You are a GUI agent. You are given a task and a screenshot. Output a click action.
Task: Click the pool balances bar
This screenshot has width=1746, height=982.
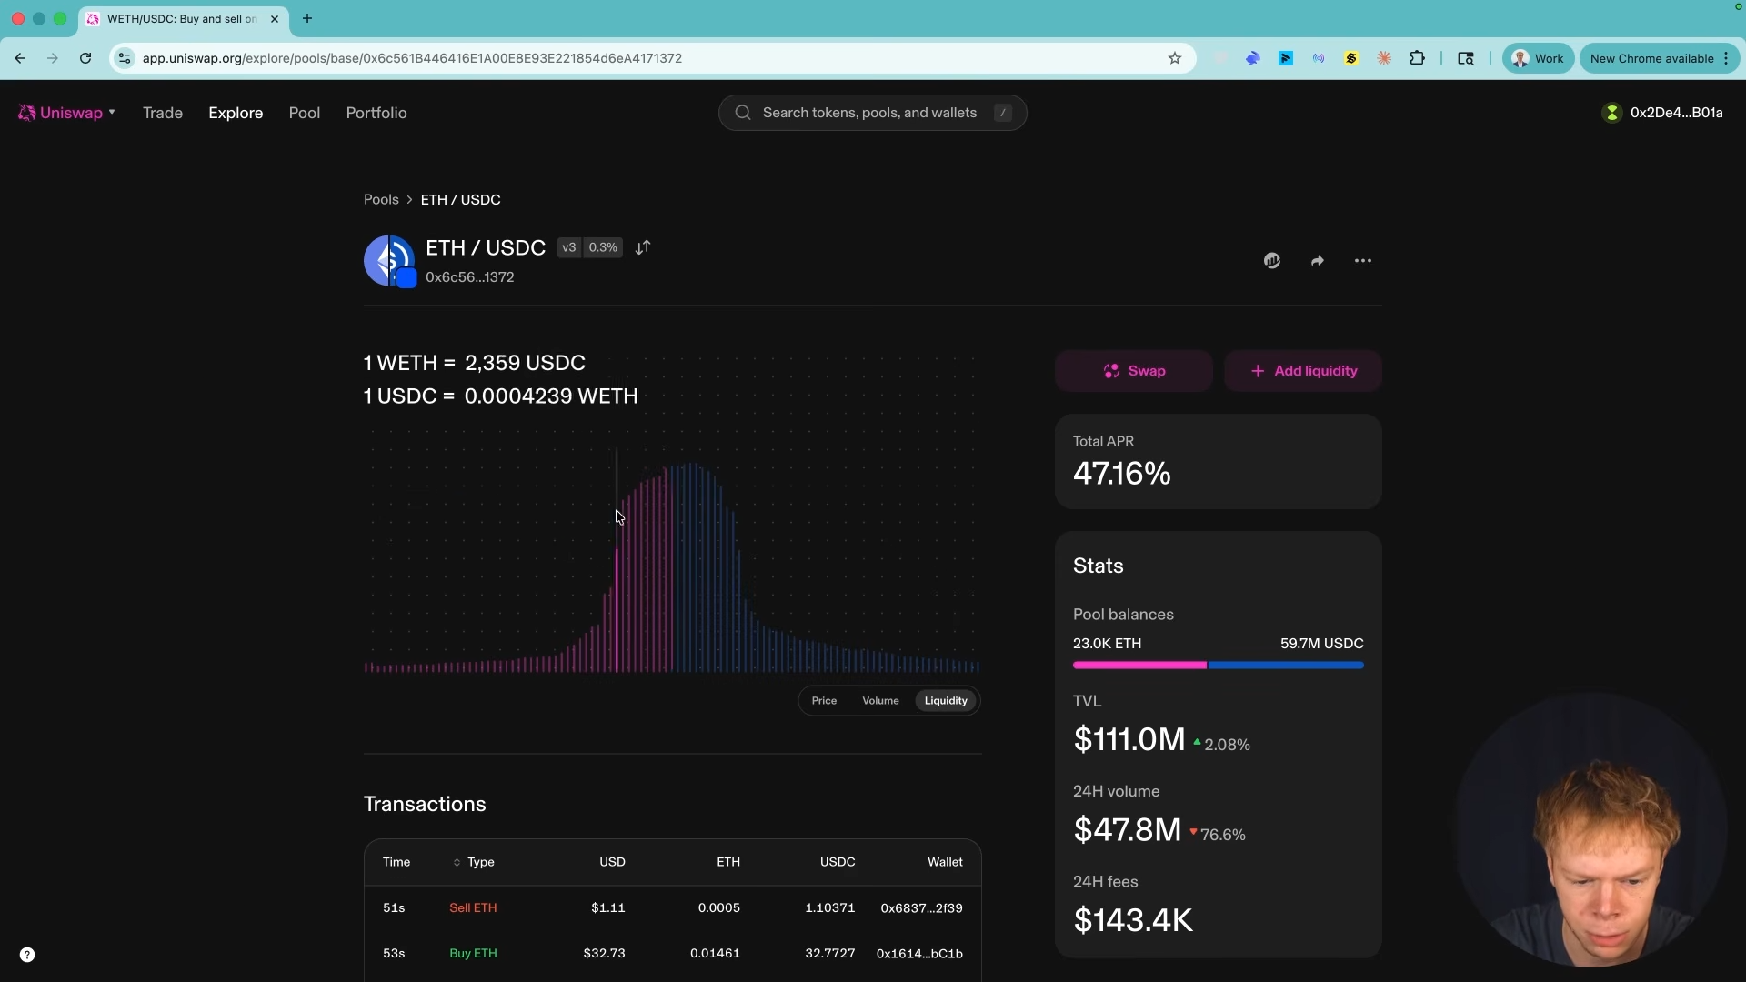[x=1219, y=666]
